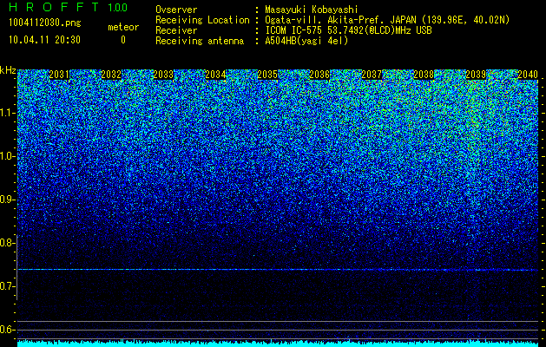Click the 0.8 kHz axis label
Screen dimensions: 546x347
click(x=8, y=243)
